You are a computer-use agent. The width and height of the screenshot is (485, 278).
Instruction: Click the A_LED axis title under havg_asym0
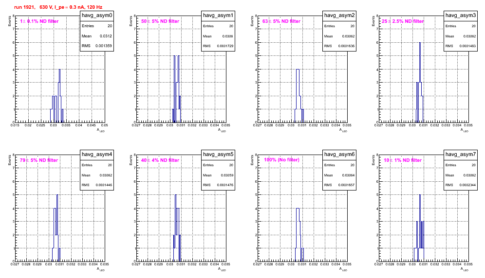tap(100, 130)
